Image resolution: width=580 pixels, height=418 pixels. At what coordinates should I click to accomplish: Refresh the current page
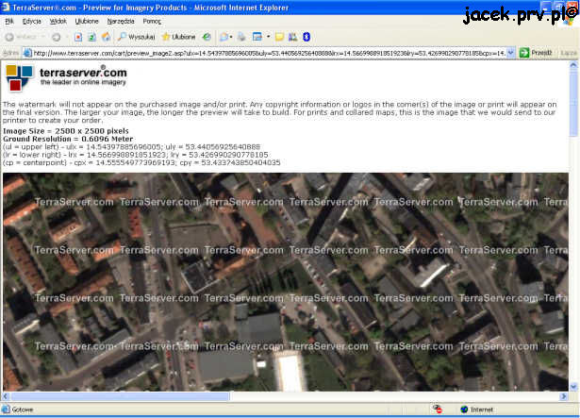[92, 37]
